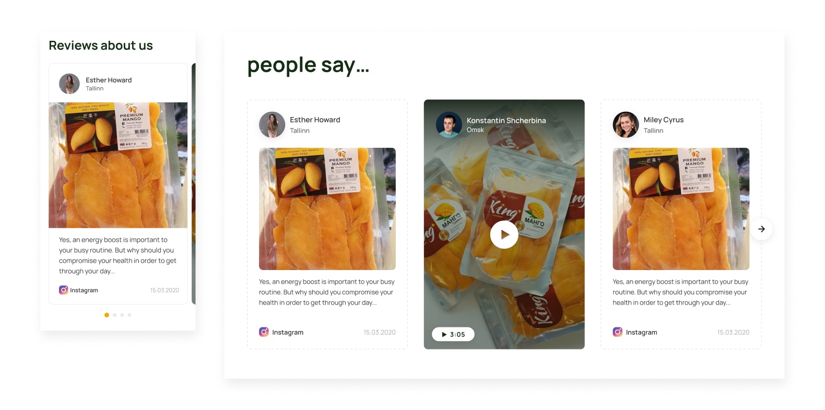Open the mango photo in Esther Howard's desktop review
Image resolution: width=825 pixels, height=410 pixels.
point(327,209)
